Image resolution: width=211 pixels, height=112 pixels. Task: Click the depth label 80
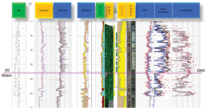(x=31, y=79)
